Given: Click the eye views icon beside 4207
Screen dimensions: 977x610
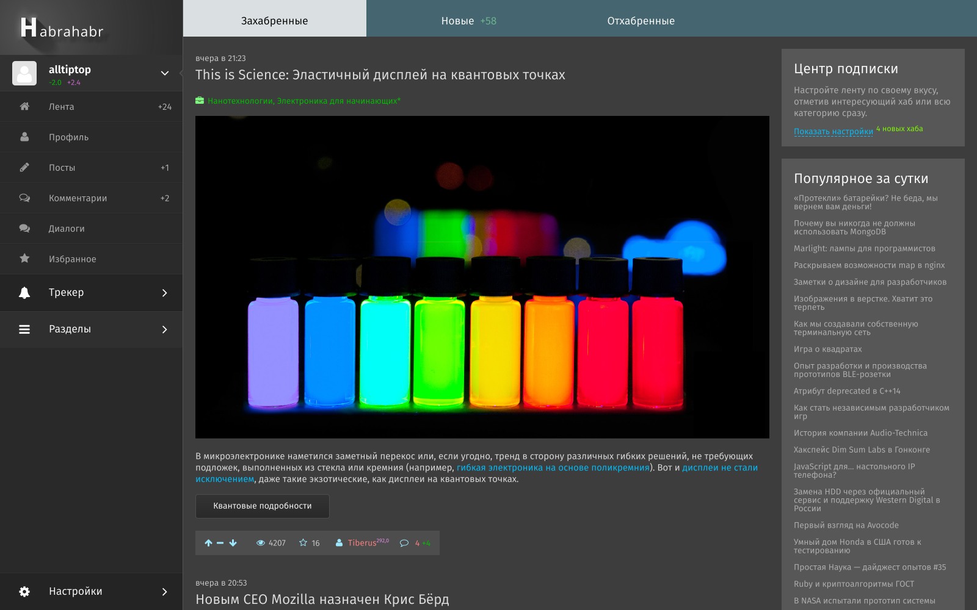Looking at the screenshot, I should click(261, 543).
